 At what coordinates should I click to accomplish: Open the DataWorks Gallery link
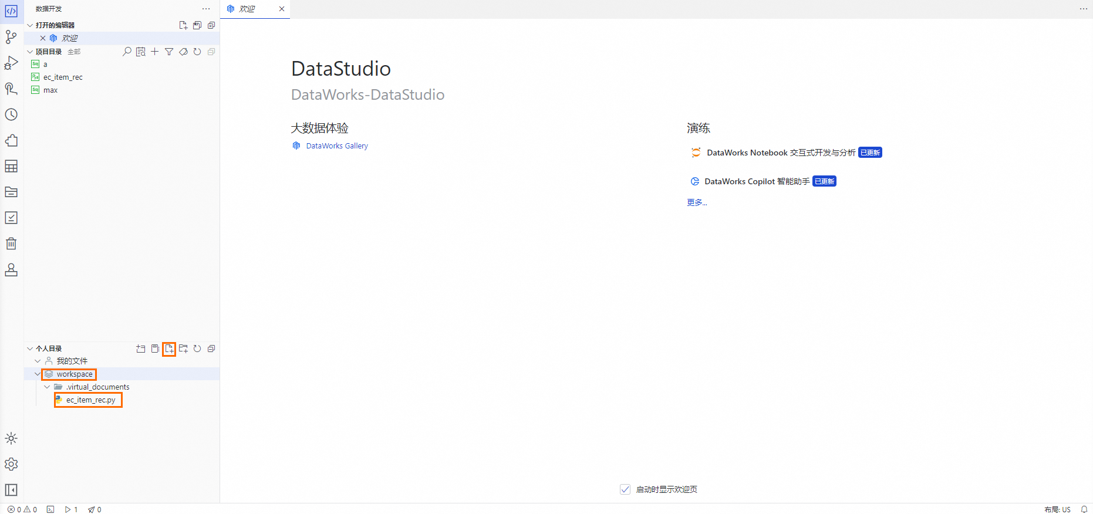(336, 146)
